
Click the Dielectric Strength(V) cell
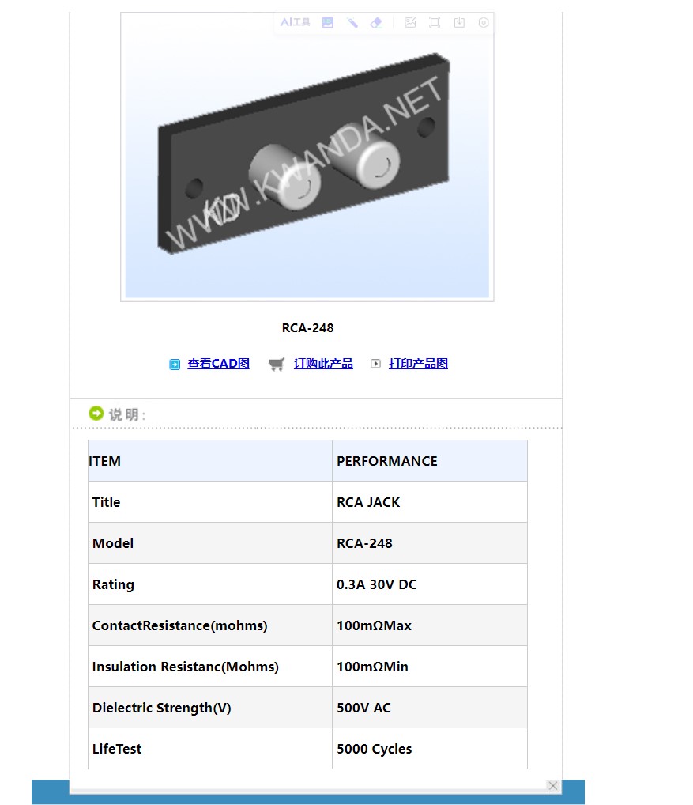(210, 708)
